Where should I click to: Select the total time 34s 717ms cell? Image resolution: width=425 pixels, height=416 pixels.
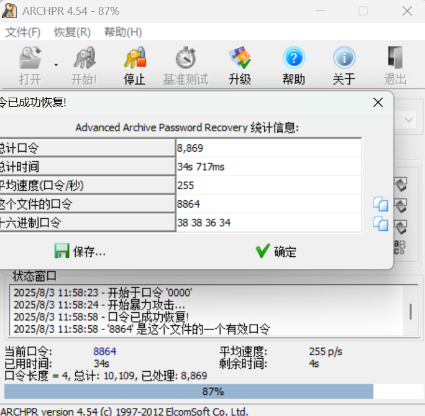(x=268, y=167)
